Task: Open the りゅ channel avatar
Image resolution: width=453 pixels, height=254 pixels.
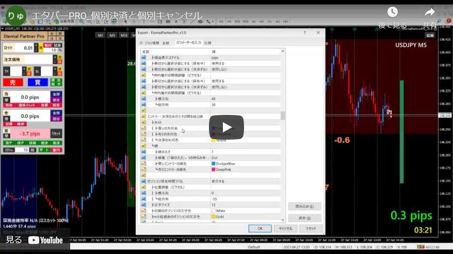Action: pyautogui.click(x=15, y=15)
